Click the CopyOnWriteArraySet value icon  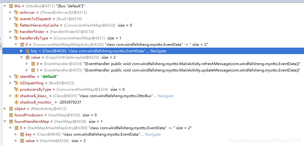[28, 57]
